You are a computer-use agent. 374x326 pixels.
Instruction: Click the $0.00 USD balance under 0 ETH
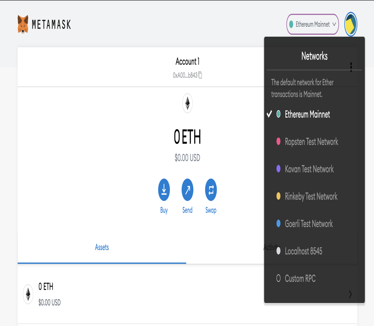187,158
